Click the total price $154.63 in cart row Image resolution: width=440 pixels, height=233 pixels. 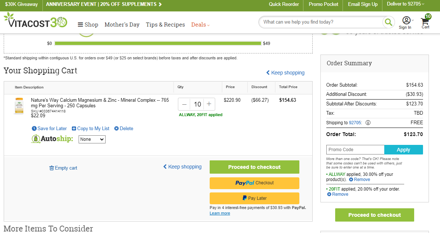tap(287, 100)
